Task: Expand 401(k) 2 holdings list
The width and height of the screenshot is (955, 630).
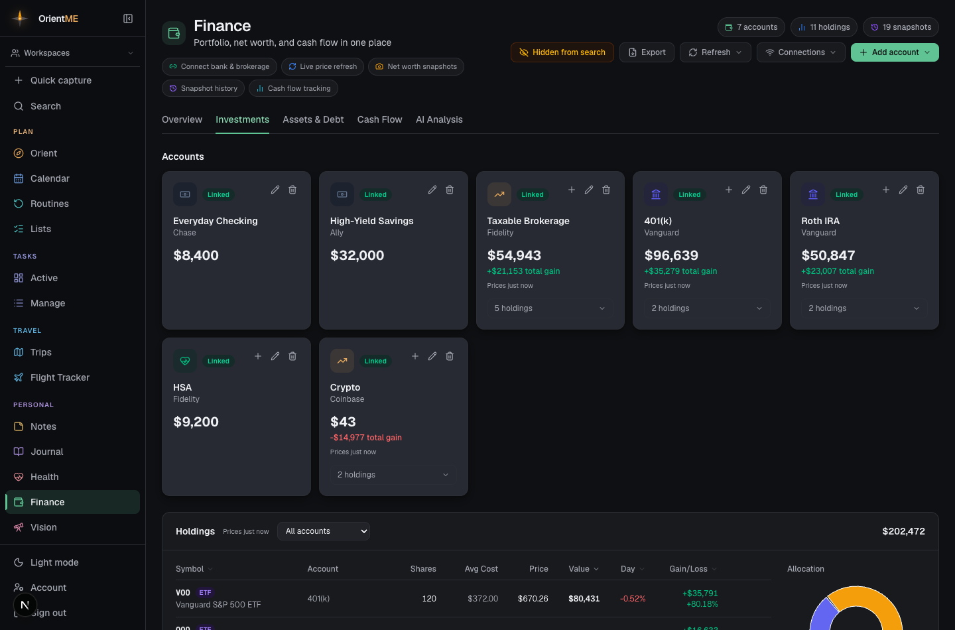Action: click(x=707, y=308)
